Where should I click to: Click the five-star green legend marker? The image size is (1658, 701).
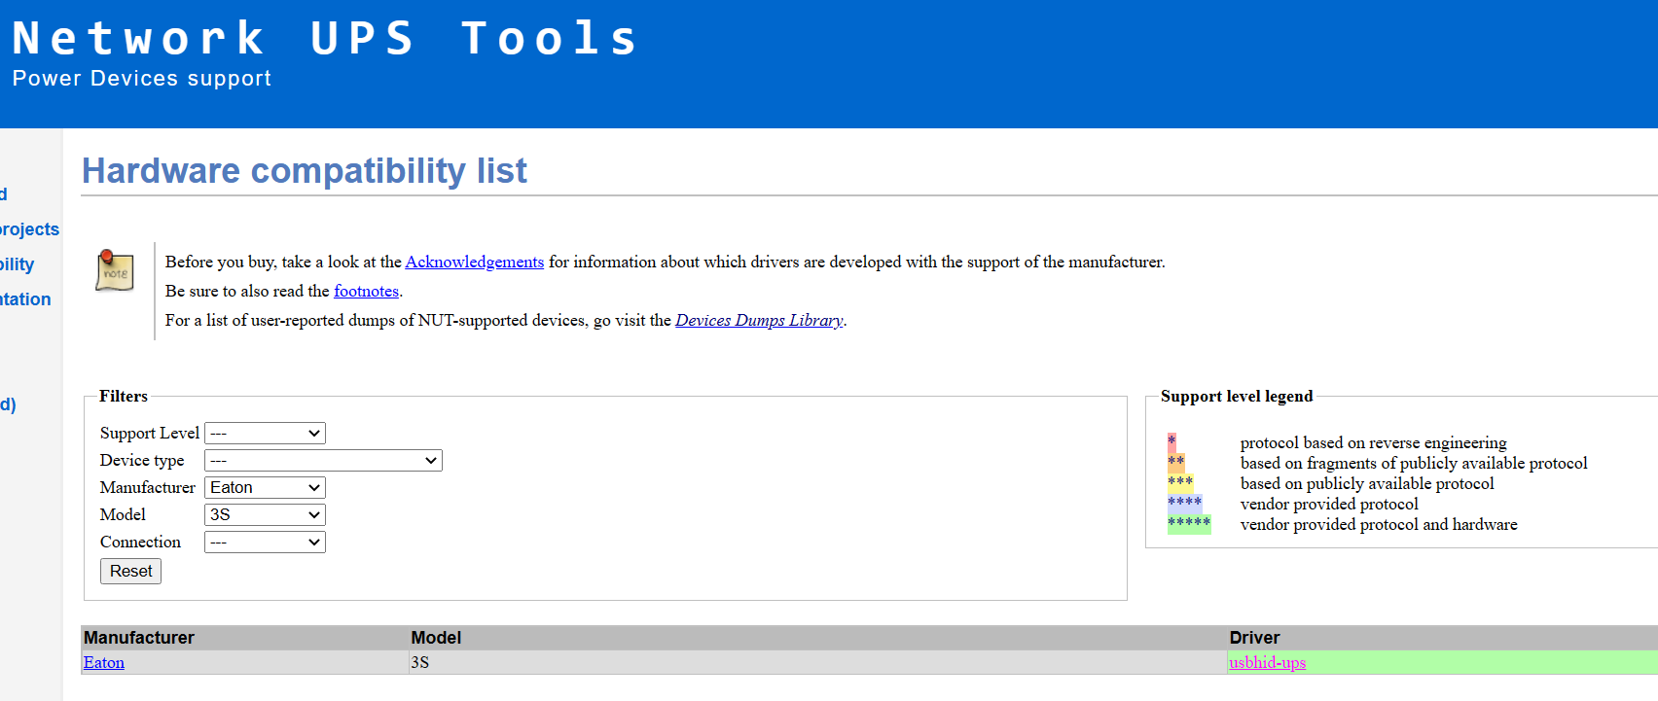coord(1188,524)
